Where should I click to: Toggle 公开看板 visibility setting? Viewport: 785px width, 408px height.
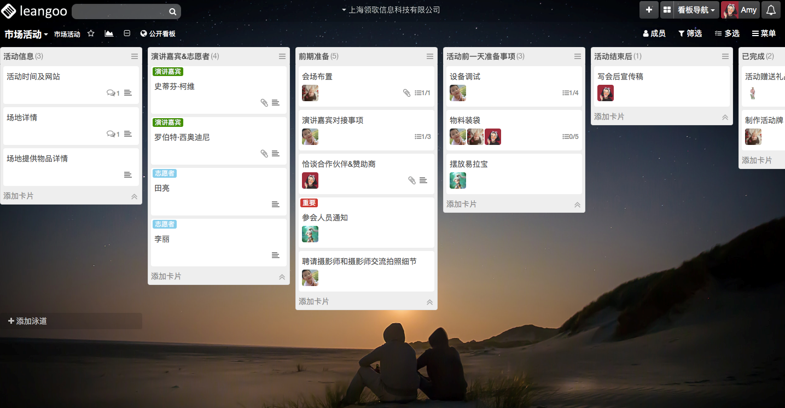click(158, 34)
